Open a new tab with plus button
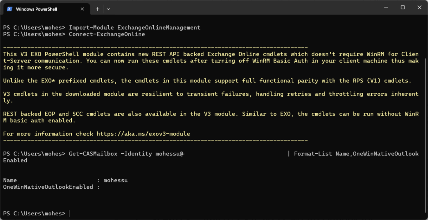 point(97,9)
